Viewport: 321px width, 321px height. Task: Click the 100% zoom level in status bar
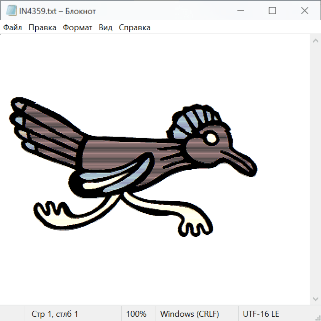point(136,314)
